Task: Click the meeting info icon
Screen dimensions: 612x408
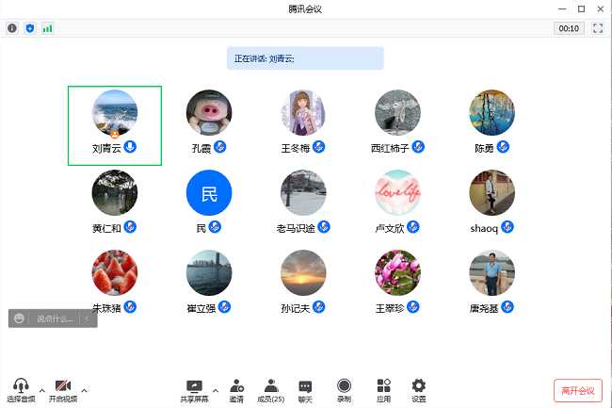Action: 12,28
